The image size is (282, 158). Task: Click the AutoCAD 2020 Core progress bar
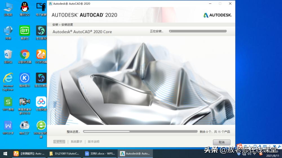click(x=198, y=31)
